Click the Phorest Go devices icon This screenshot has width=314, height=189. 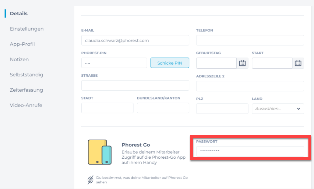[x=100, y=152]
